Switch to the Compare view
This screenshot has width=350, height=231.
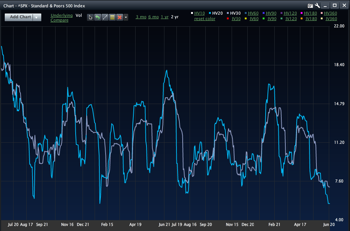[59, 20]
